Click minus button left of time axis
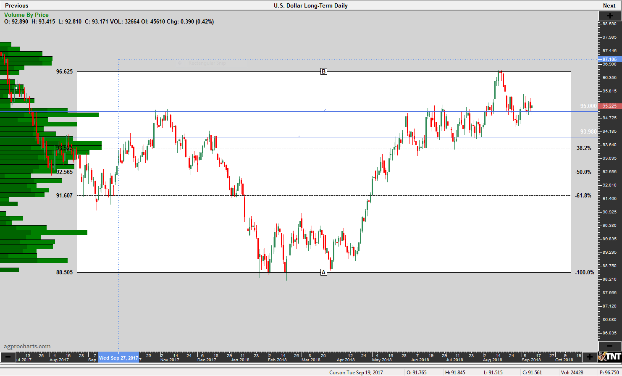Screen dimensions: 622x376 click(8, 357)
